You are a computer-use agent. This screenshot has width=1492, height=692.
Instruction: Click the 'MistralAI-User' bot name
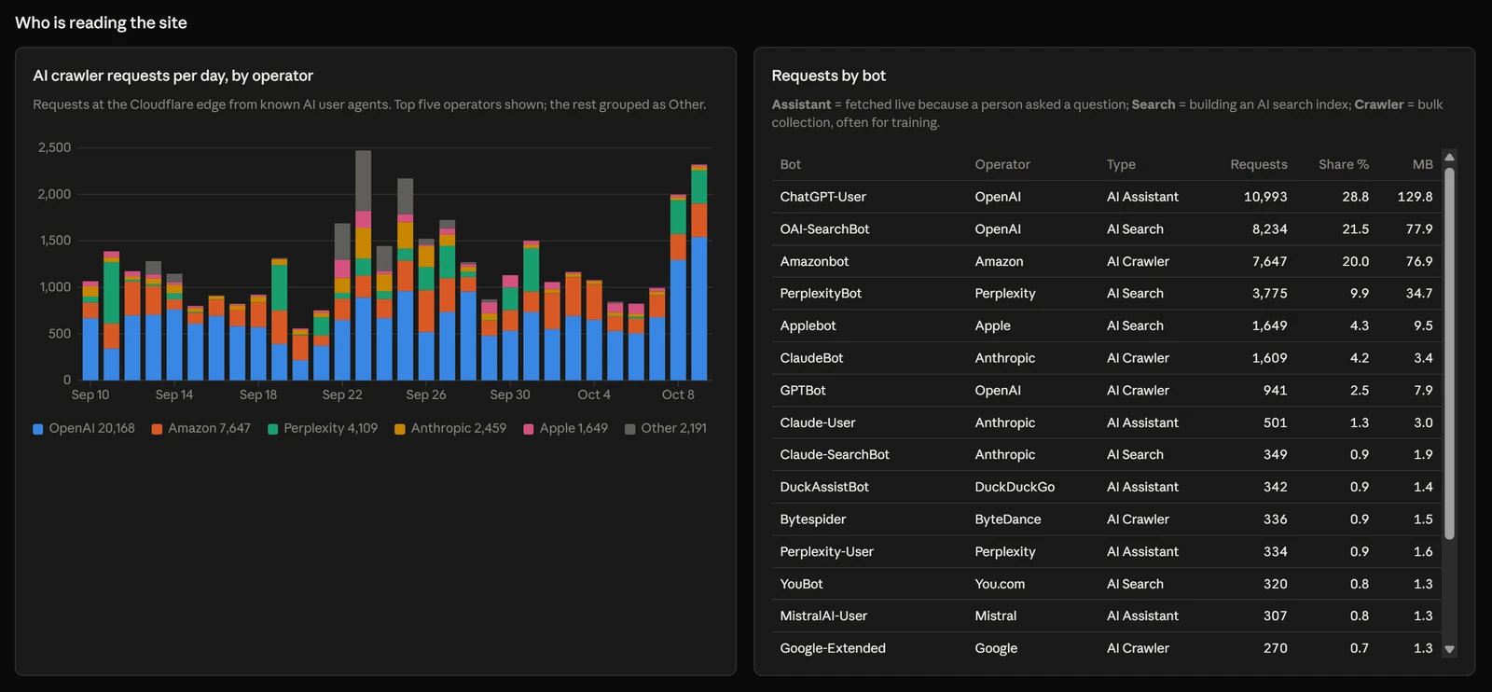coord(823,616)
